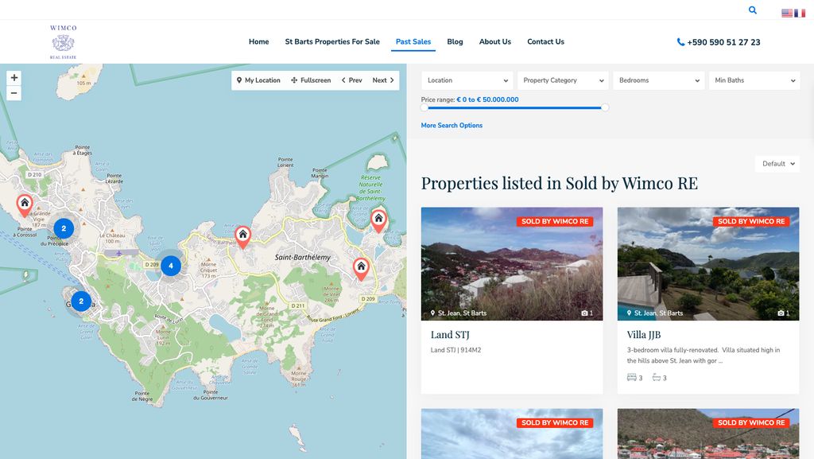Viewport: 814px width, 459px height.
Task: Open St Barts Properties For Sale
Action: click(x=332, y=41)
